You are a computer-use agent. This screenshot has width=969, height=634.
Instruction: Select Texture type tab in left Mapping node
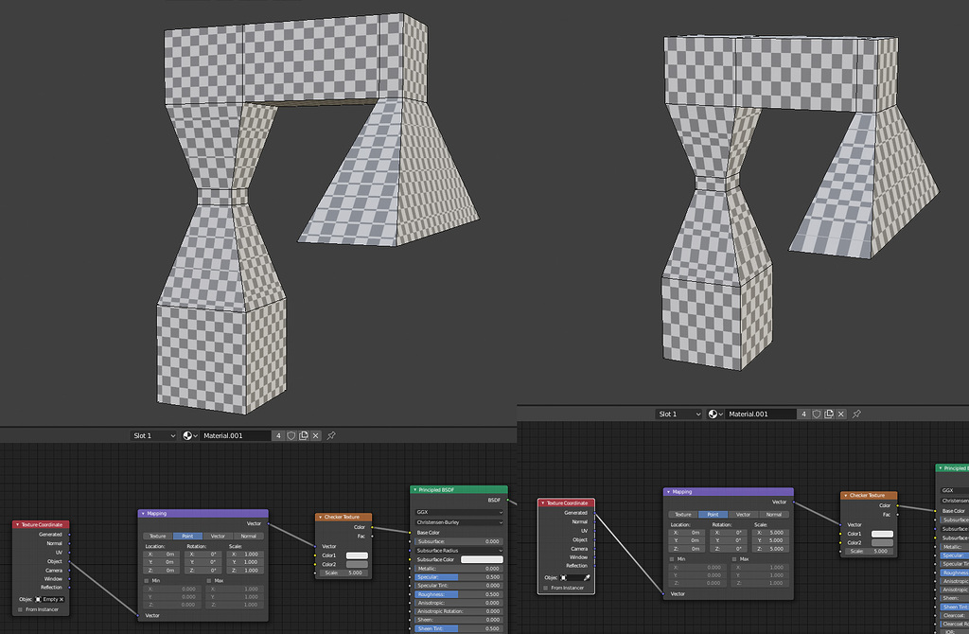point(158,536)
